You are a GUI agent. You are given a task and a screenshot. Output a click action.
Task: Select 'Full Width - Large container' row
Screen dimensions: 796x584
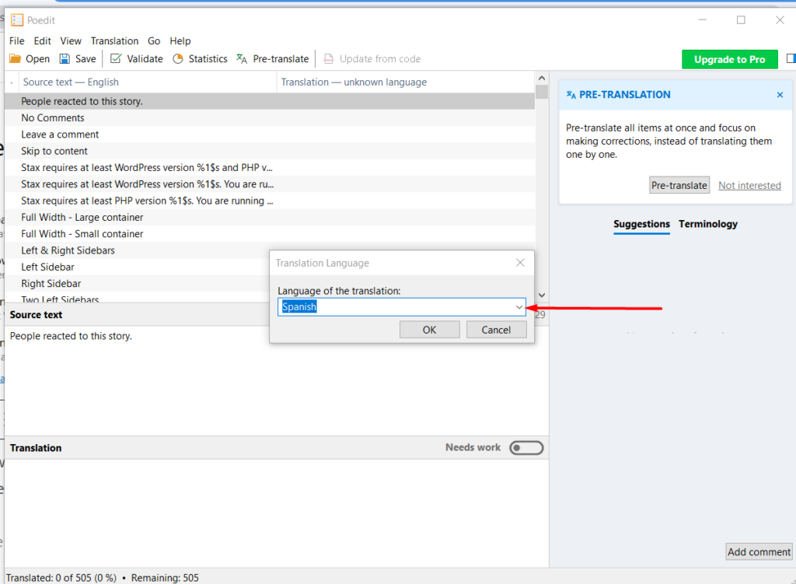(x=270, y=218)
